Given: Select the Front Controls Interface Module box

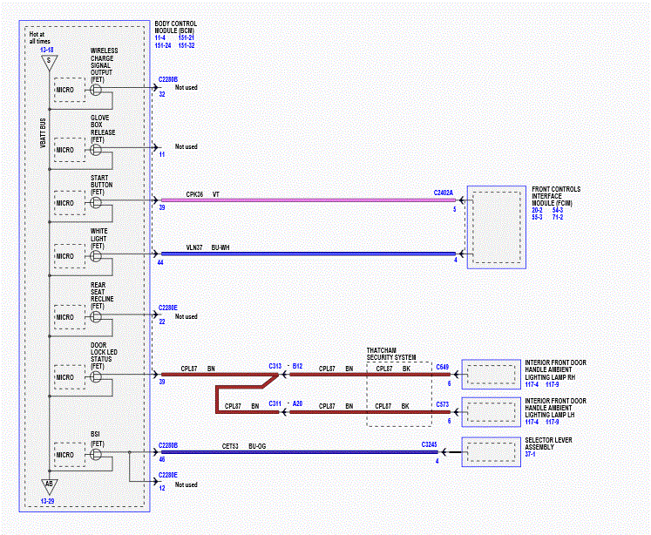Looking at the screenshot, I should click(497, 227).
